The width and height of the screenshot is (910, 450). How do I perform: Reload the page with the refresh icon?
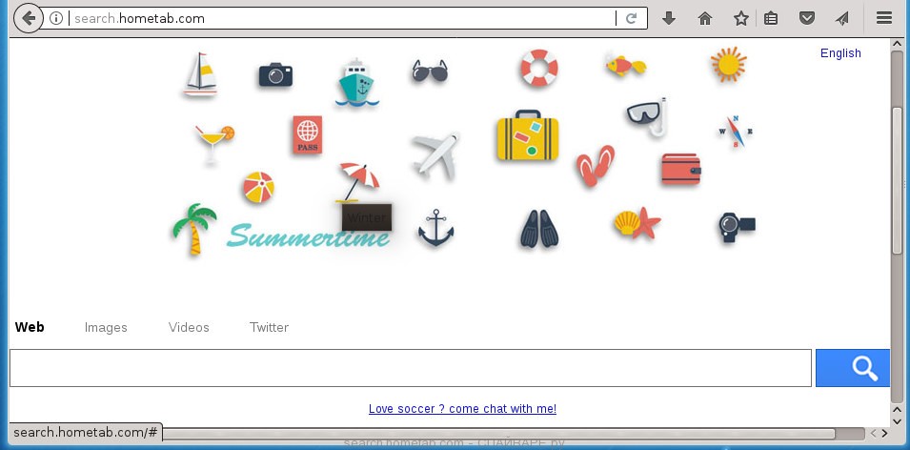(632, 18)
